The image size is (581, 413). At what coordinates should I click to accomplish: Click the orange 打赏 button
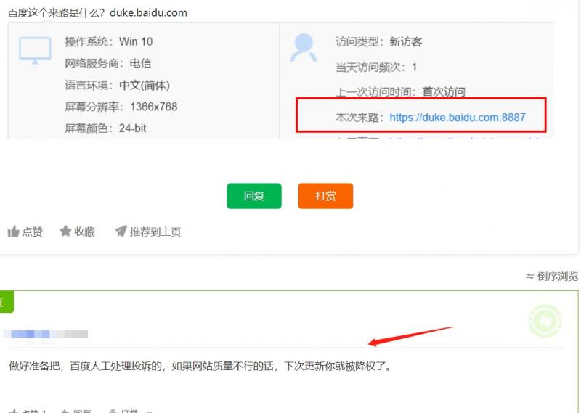325,196
